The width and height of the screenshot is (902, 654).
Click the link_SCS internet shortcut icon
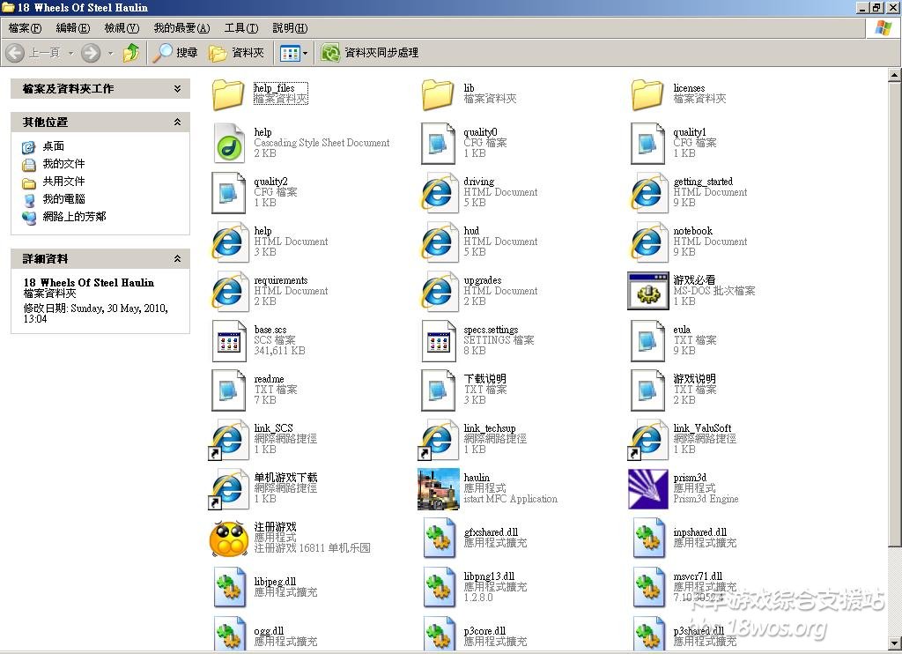228,439
